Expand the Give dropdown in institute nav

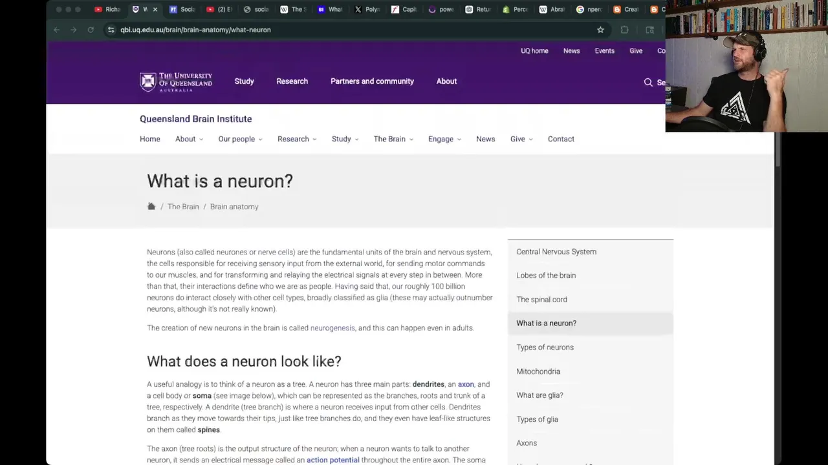coord(521,139)
